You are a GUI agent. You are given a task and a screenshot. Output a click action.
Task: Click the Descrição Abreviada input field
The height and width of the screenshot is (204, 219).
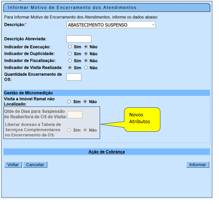click(79, 39)
